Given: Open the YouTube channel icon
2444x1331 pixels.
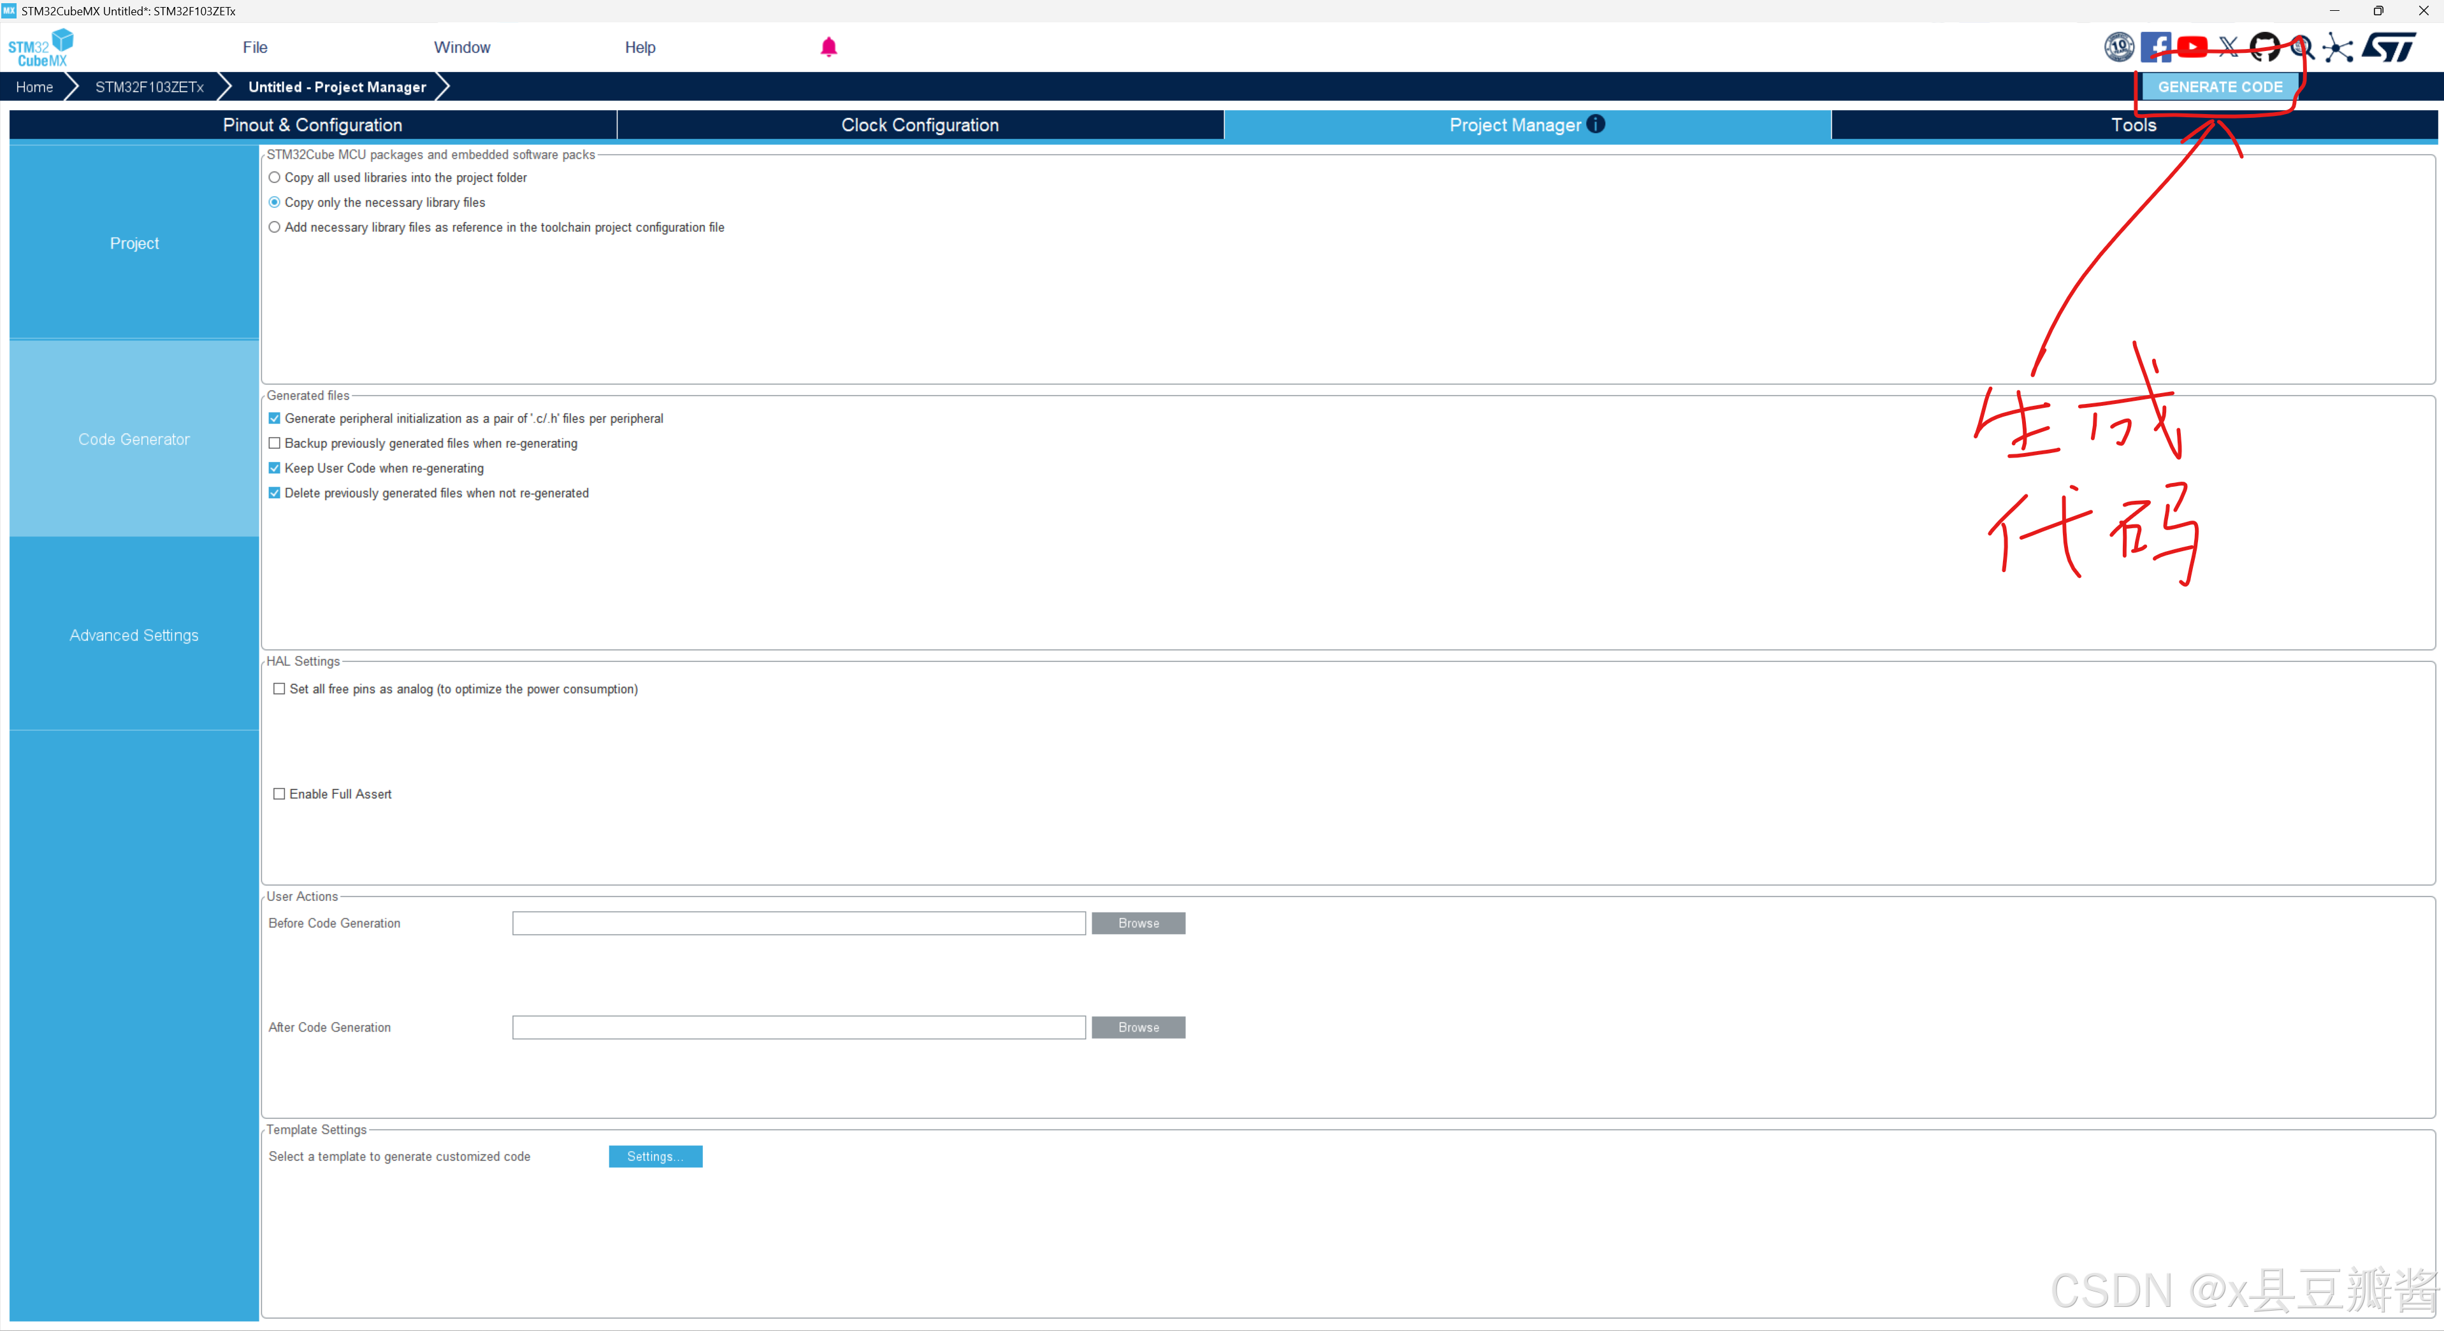Looking at the screenshot, I should coord(2192,47).
